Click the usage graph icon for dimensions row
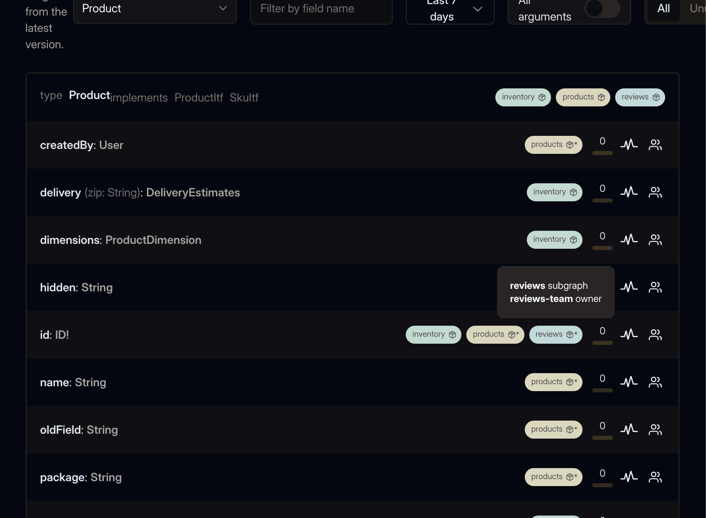Viewport: 706px width, 518px height. tap(629, 239)
